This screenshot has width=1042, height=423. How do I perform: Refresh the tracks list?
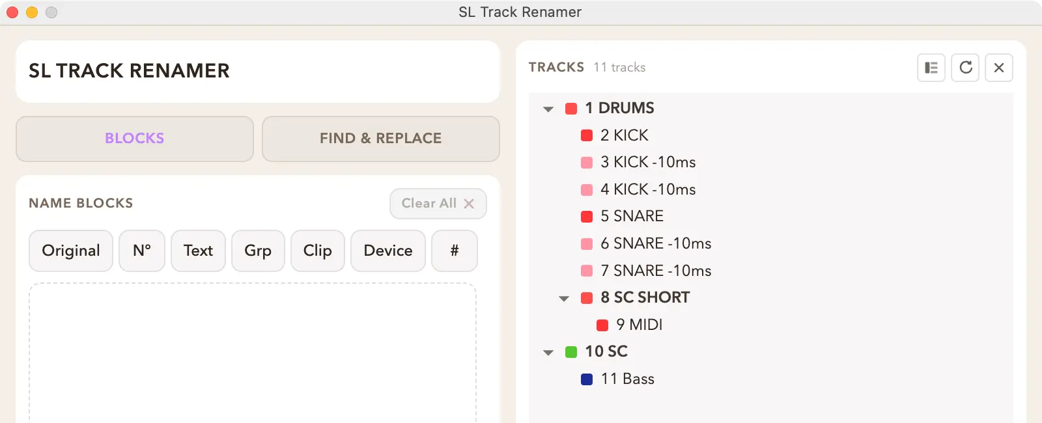[x=965, y=68]
